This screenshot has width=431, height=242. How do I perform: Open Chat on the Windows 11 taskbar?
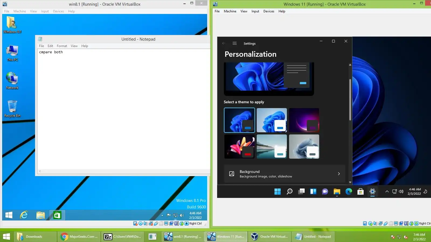click(x=325, y=191)
